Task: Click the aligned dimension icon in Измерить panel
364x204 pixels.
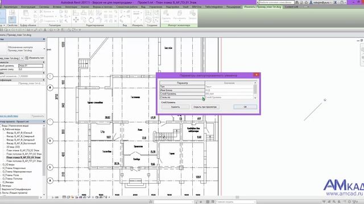Action: coord(136,20)
